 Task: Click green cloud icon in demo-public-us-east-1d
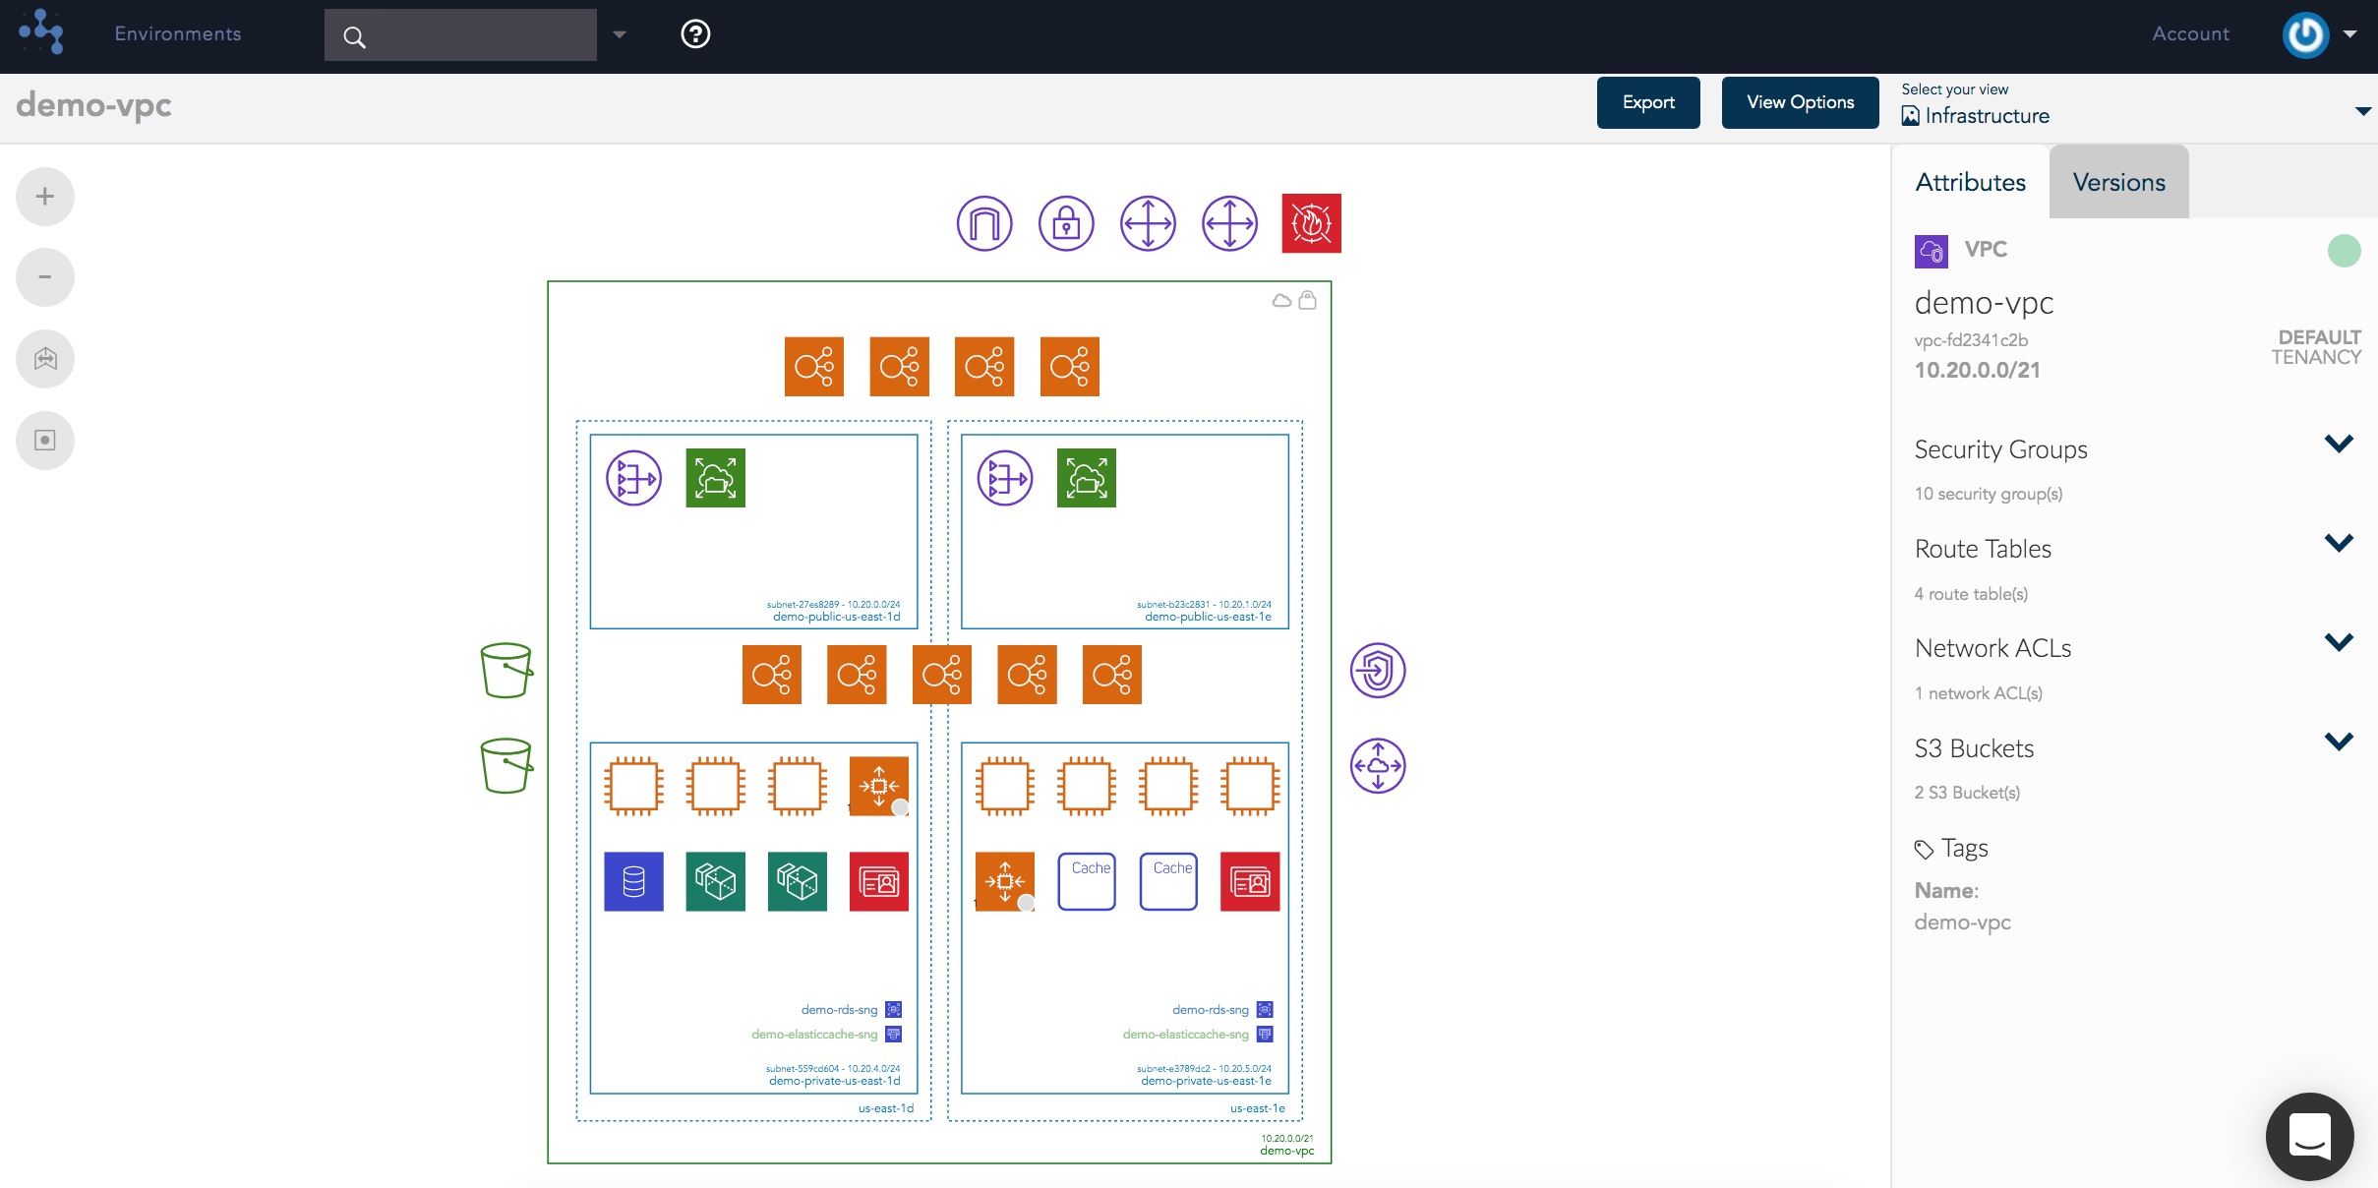click(716, 478)
